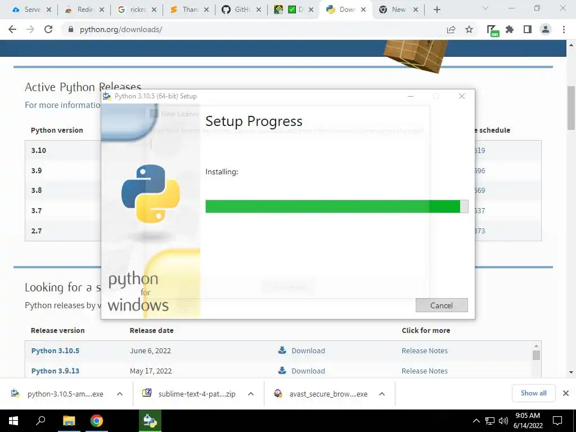
Task: Show hidden system tray icons
Action: (476, 421)
